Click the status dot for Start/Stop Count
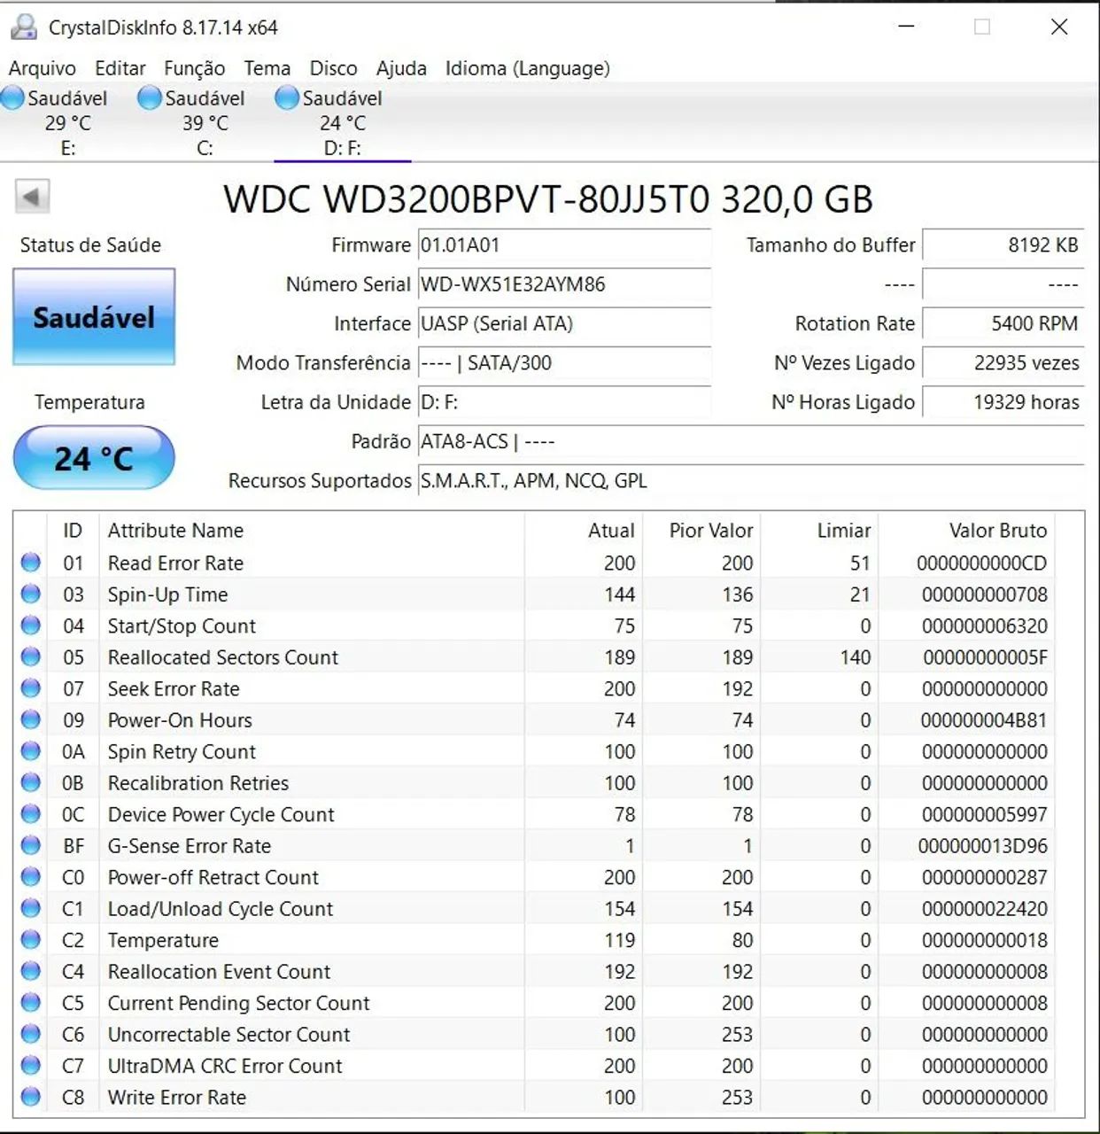1100x1134 pixels. 31,625
